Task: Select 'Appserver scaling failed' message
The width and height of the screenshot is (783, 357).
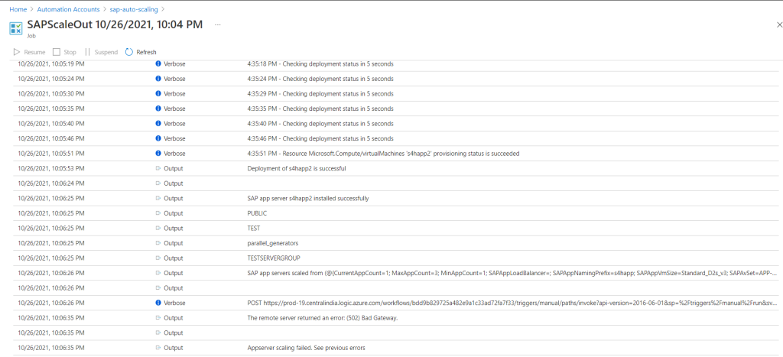Action: [x=306, y=348]
